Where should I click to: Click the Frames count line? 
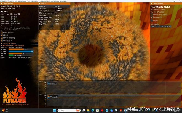(8, 19)
